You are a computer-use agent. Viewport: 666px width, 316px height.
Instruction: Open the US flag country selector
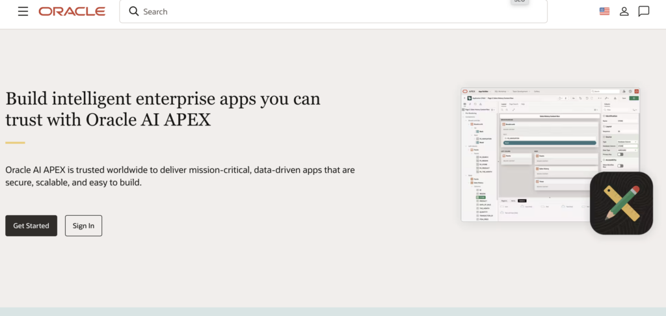(604, 11)
